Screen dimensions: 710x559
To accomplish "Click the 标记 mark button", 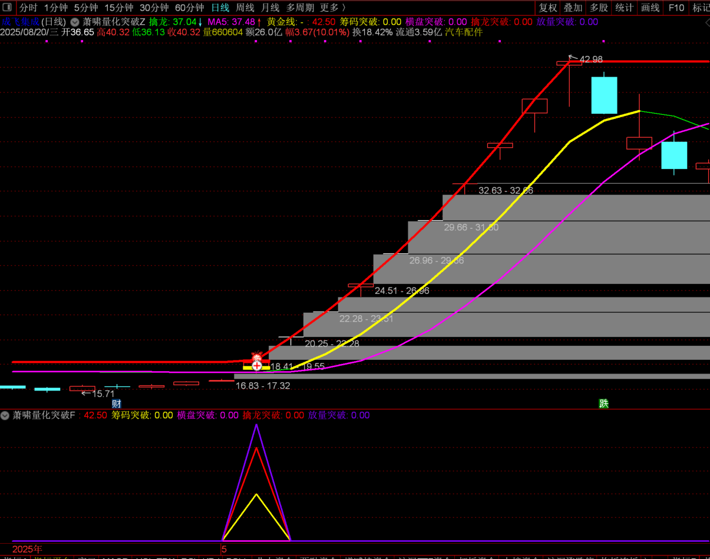I will 701,8.
